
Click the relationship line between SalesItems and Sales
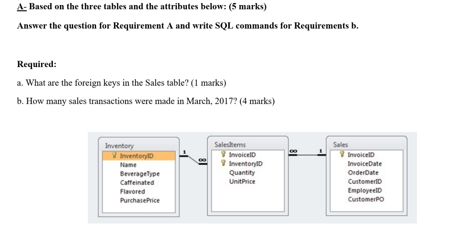pos(307,155)
